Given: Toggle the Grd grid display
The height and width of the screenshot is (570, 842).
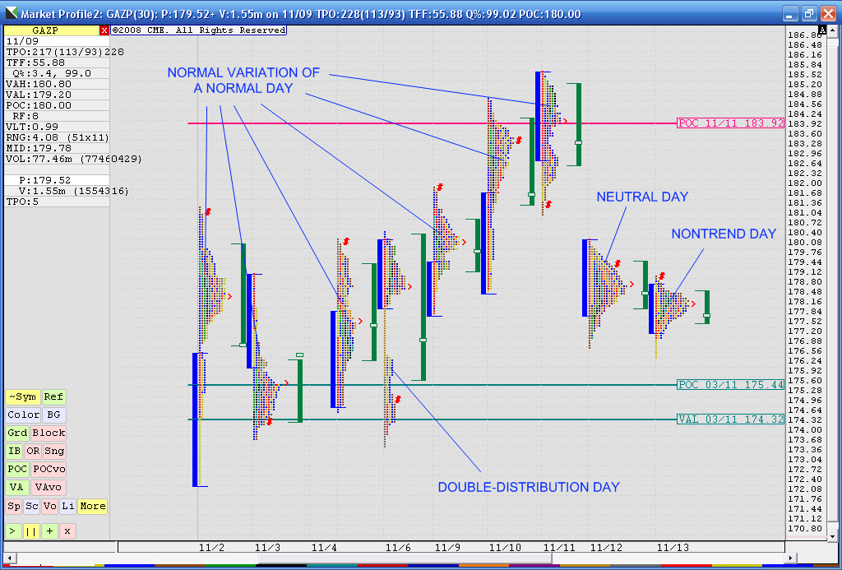Looking at the screenshot, I should click(17, 433).
